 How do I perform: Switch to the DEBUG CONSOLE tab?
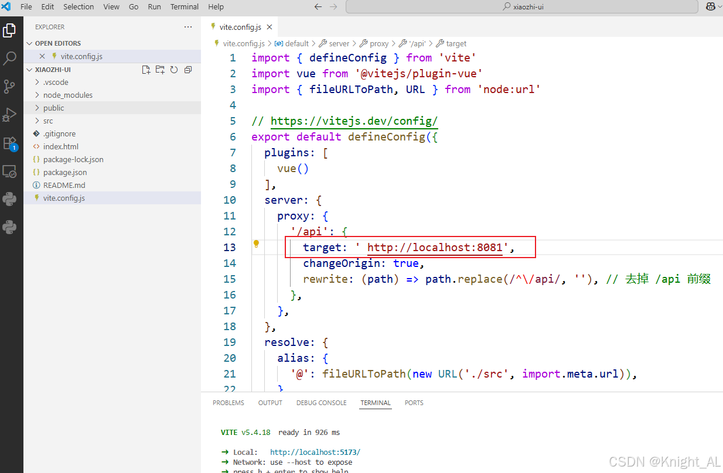click(x=321, y=403)
